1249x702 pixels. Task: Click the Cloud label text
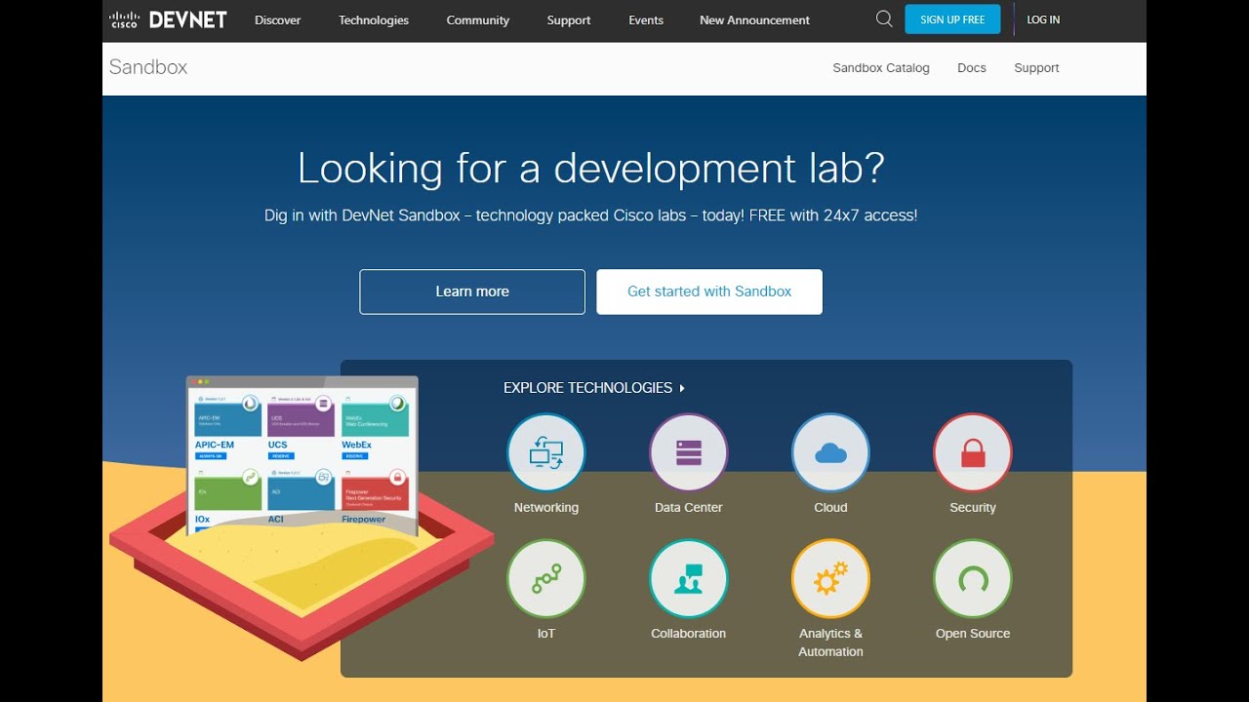(830, 508)
